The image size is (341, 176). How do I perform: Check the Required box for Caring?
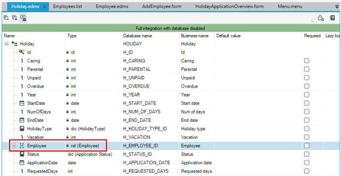pos(307,61)
